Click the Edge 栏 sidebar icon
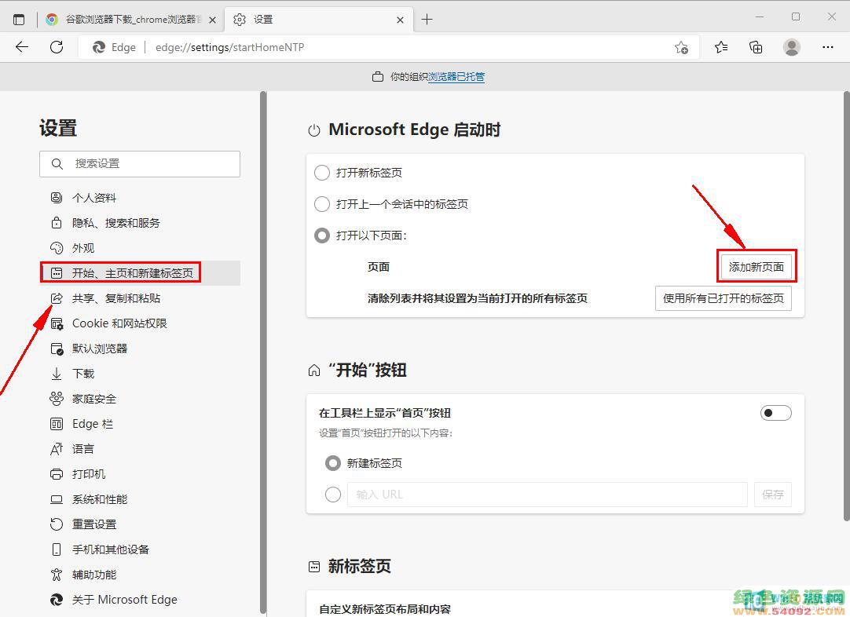Viewport: 850px width, 617px height. [x=57, y=424]
